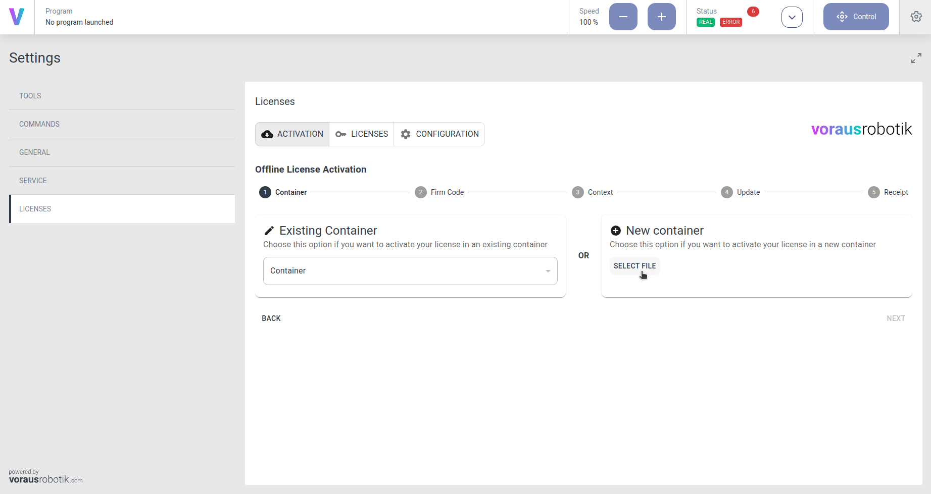
Task: Increase speed with the plus button
Action: coord(661,17)
